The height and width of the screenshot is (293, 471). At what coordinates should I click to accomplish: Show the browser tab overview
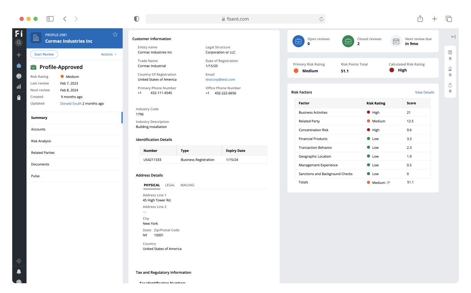tap(449, 19)
